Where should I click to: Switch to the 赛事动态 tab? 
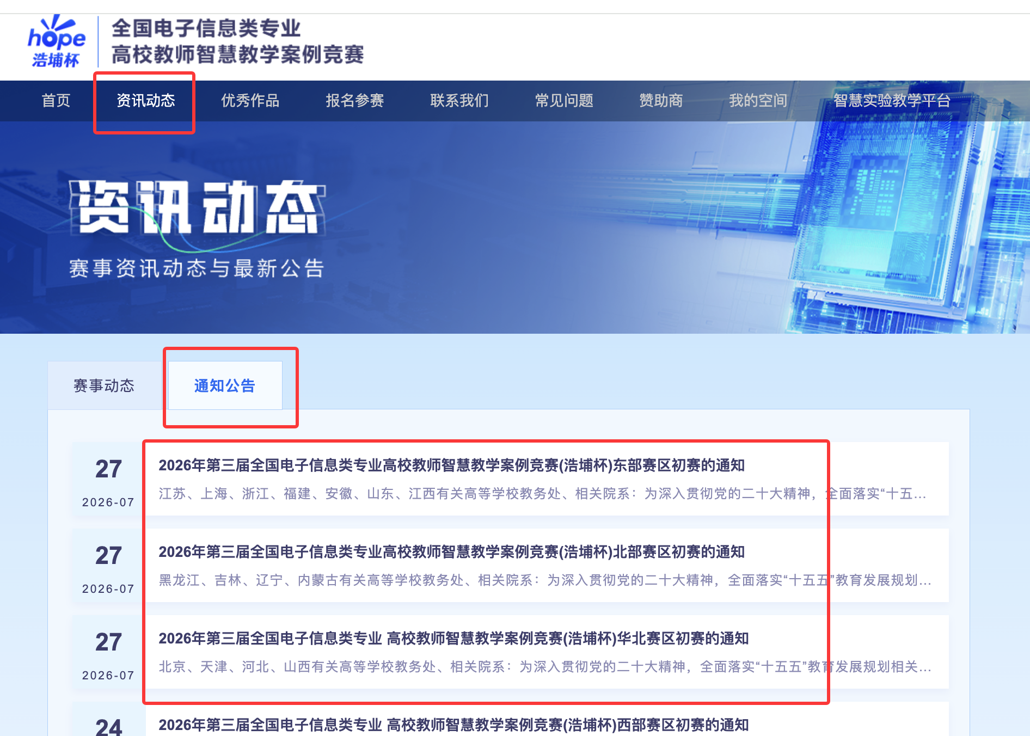pyautogui.click(x=104, y=386)
